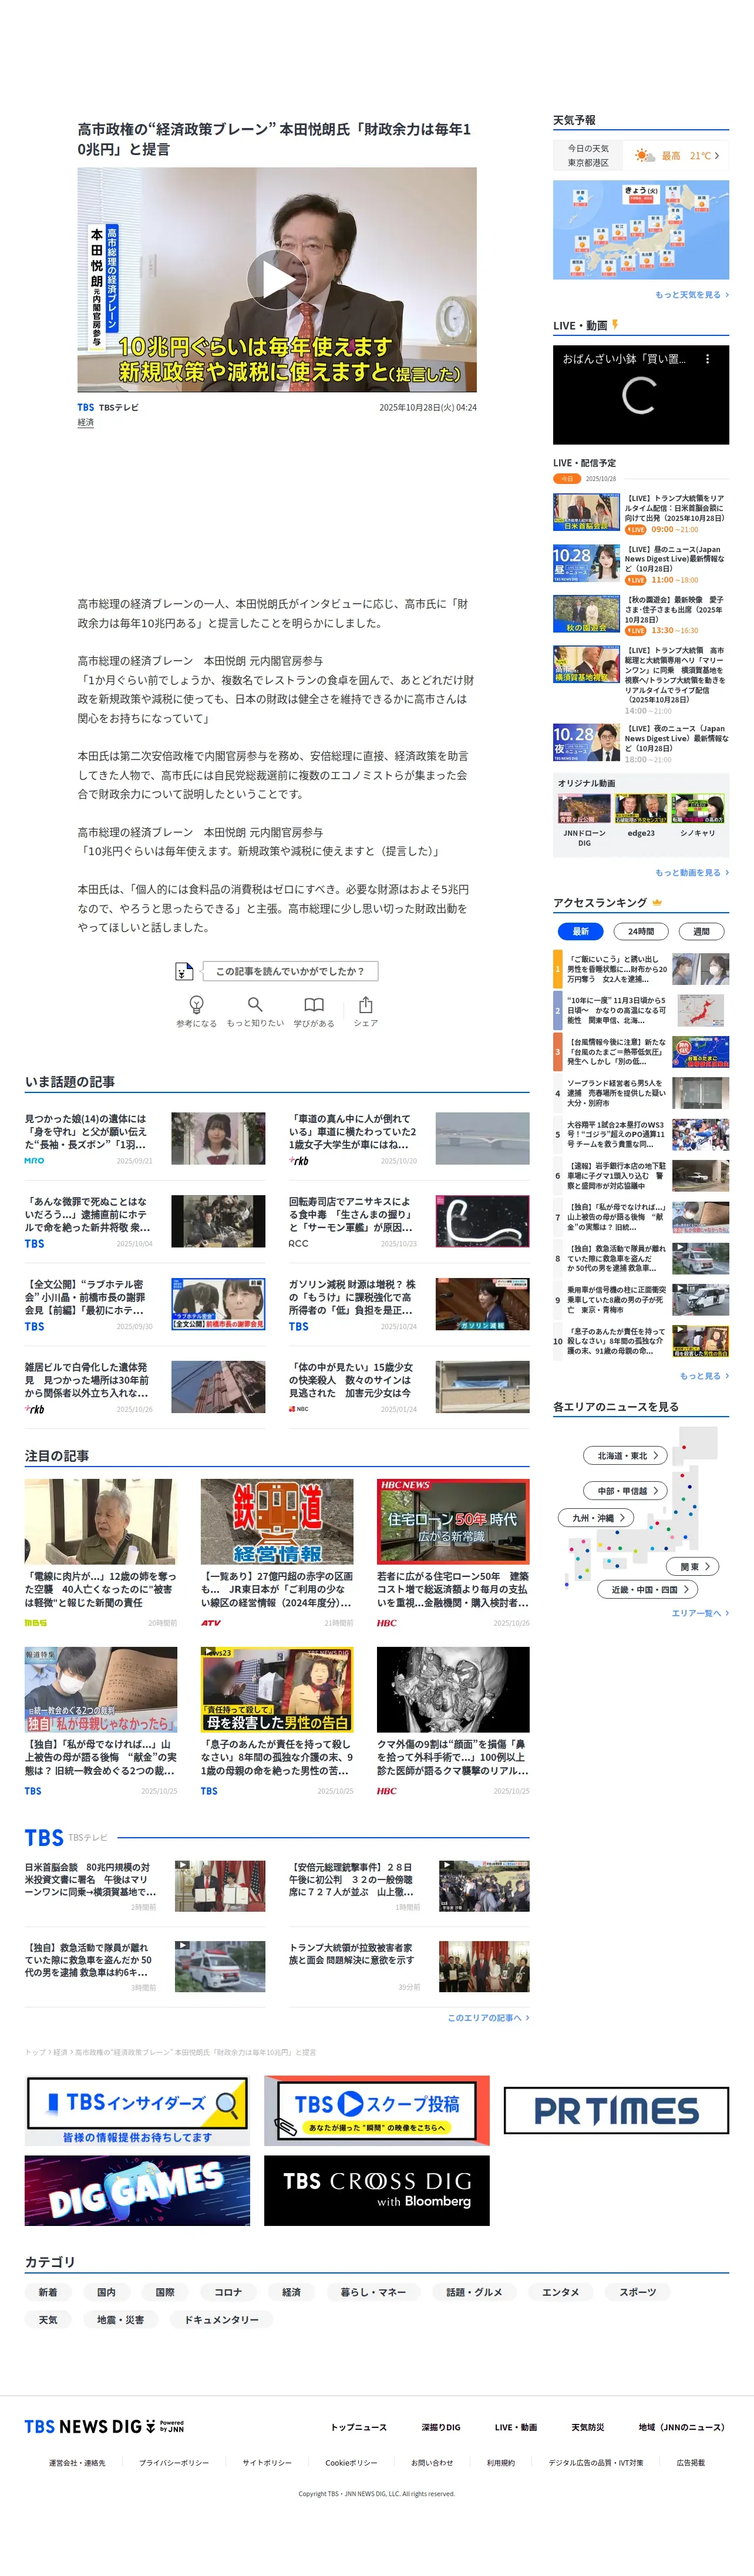Open 住宅ローン50年時代 article thumbnail
The width and height of the screenshot is (754, 2576).
tap(453, 1522)
